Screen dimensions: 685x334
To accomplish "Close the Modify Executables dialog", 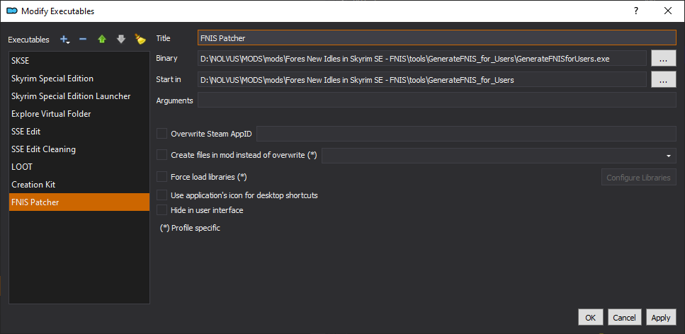I will (668, 11).
